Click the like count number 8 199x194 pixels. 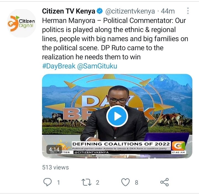(137, 183)
